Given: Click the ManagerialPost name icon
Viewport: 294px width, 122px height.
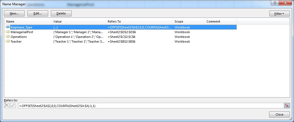Looking at the screenshot, I should pos(8,32).
